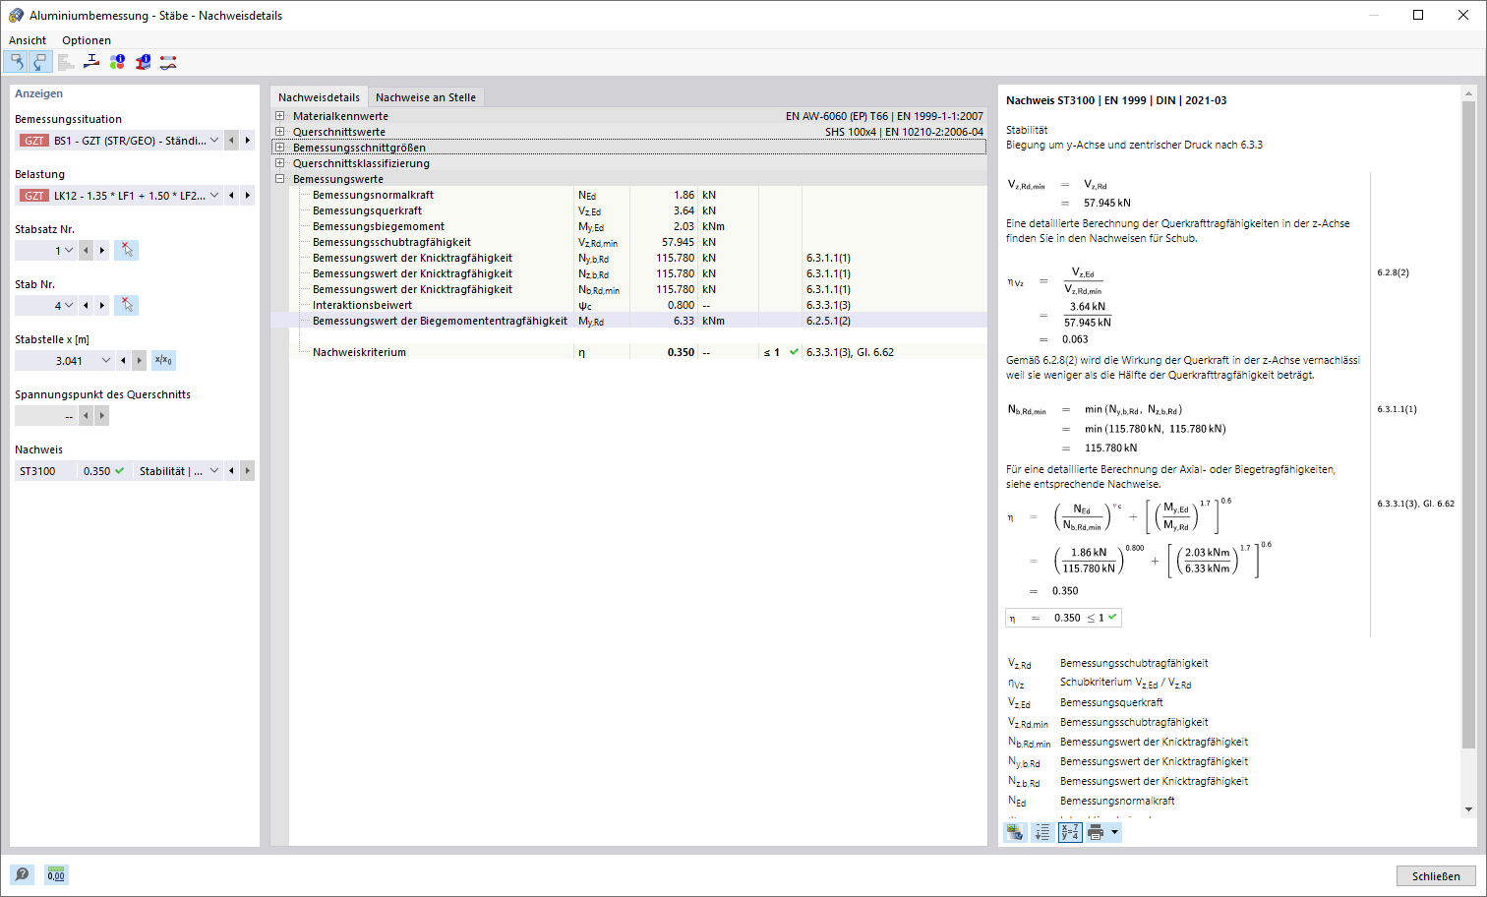
Task: Click the scrollbar down arrow in formula panel
Action: 1468,809
